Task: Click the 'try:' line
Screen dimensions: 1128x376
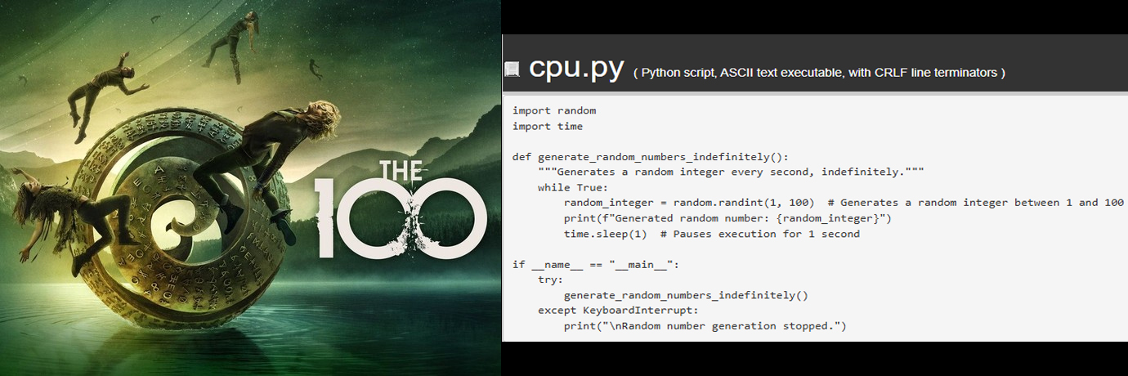Action: 551,280
